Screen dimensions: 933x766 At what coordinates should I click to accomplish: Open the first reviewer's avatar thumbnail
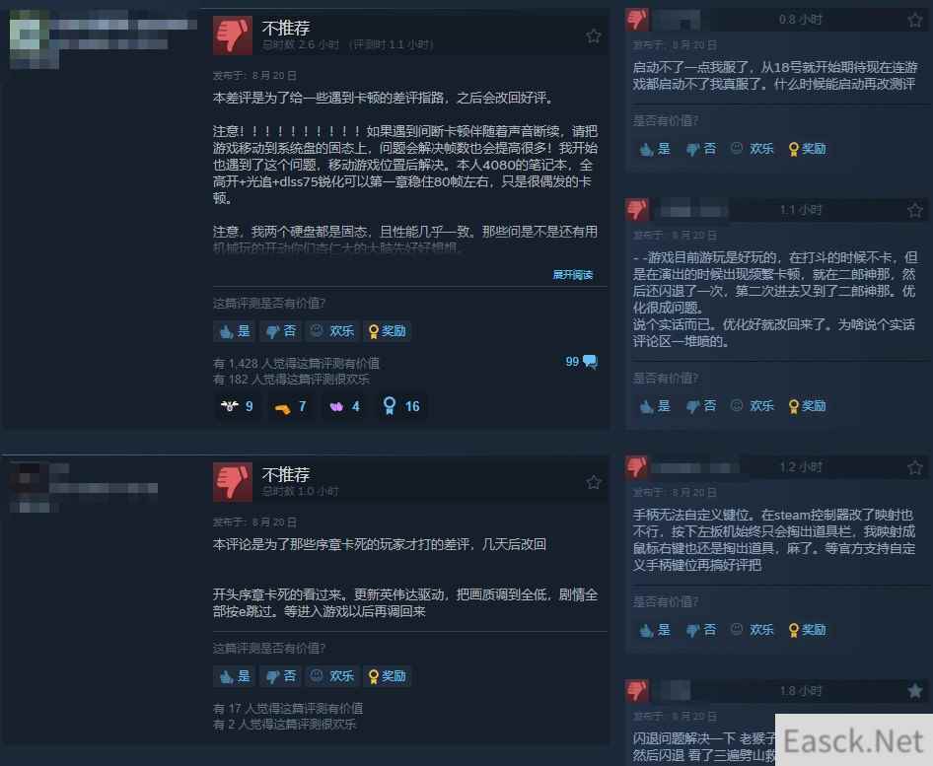point(34,39)
